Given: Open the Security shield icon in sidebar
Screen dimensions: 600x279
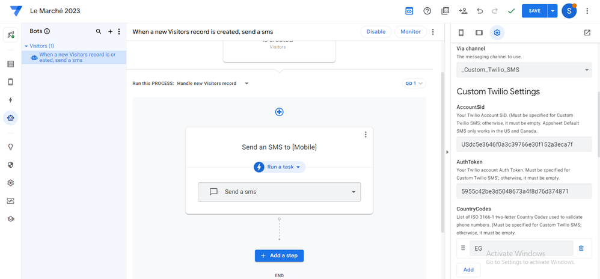Looking at the screenshot, I should tap(10, 165).
